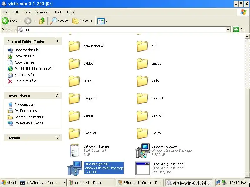250x187 pixels.
Task: Select the qemupciserial folder icon
Action: [74, 46]
